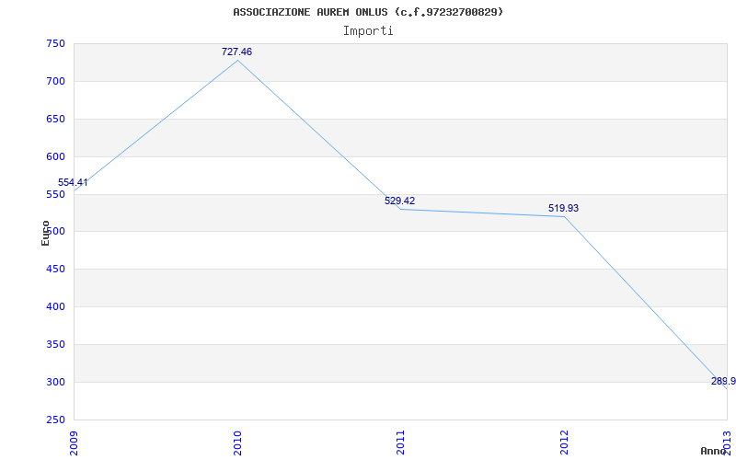Click the 2009 x-axis label

pyautogui.click(x=74, y=443)
